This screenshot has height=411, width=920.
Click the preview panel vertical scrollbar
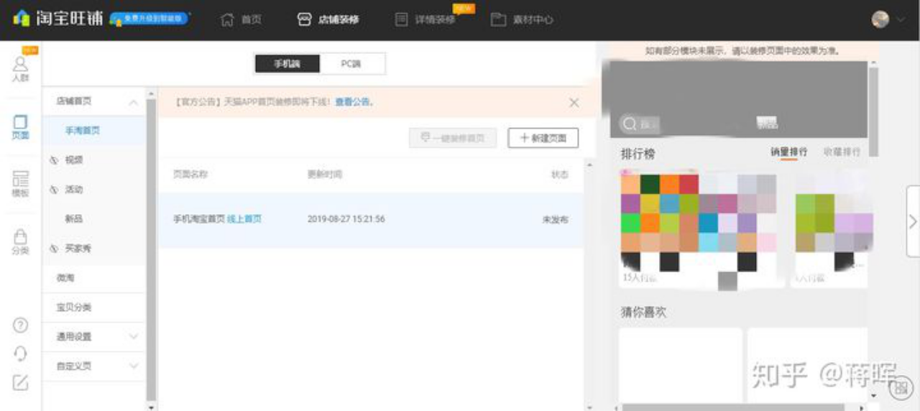873,111
